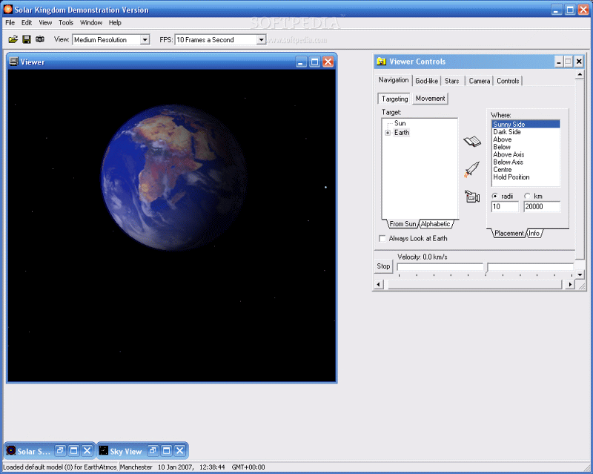Switch to the Camera tab
This screenshot has height=474, width=593.
pyautogui.click(x=479, y=81)
